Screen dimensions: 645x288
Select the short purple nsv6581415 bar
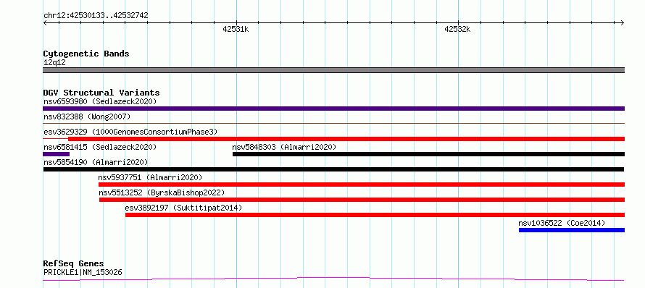tap(56, 154)
